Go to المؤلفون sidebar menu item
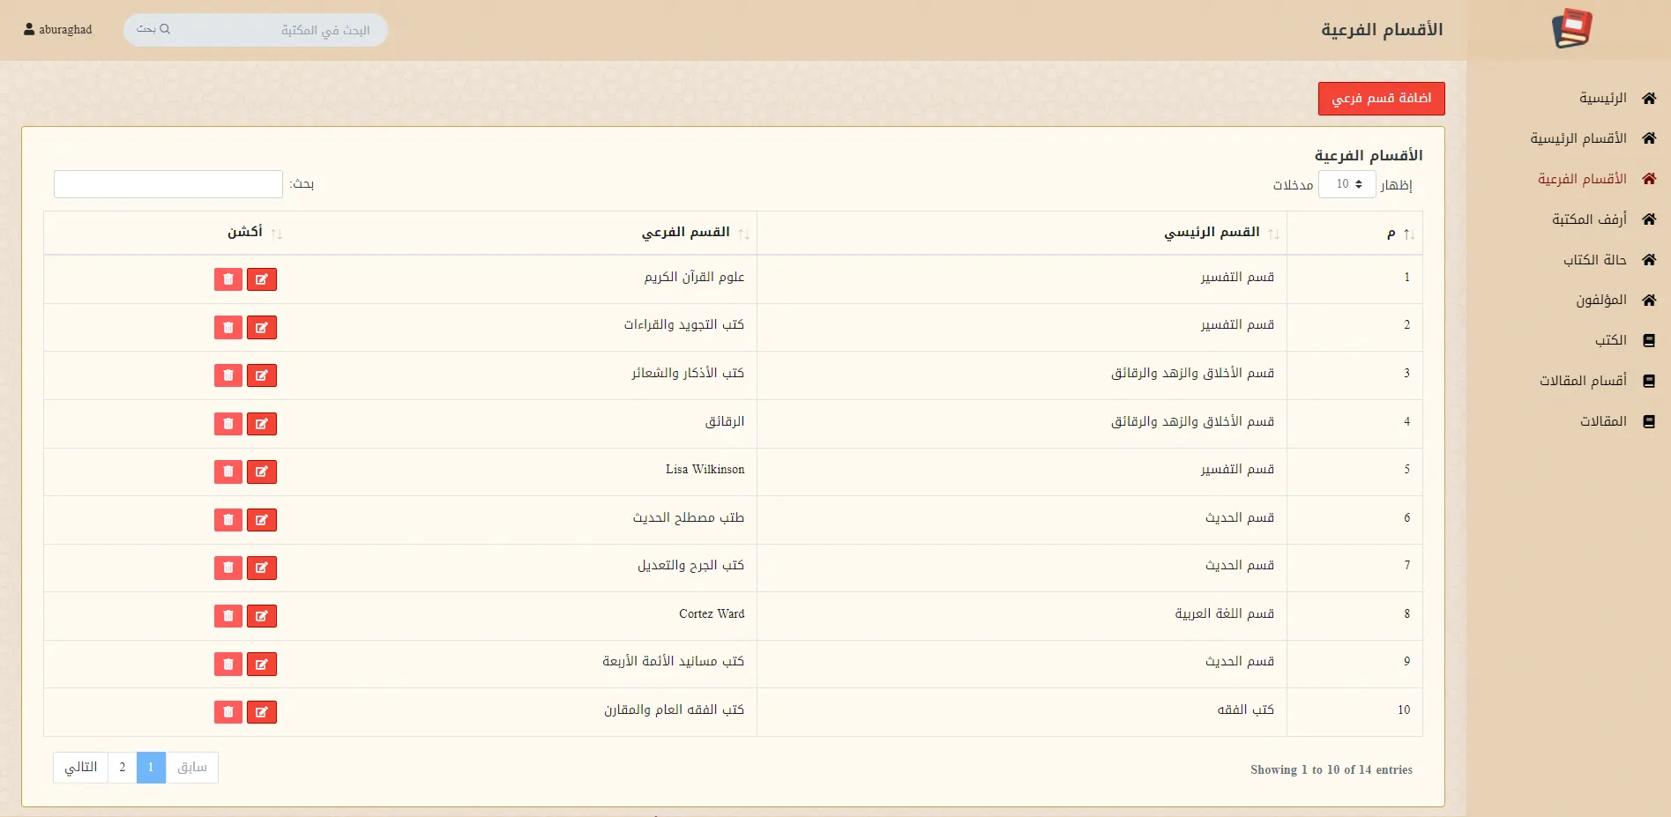 (1600, 301)
